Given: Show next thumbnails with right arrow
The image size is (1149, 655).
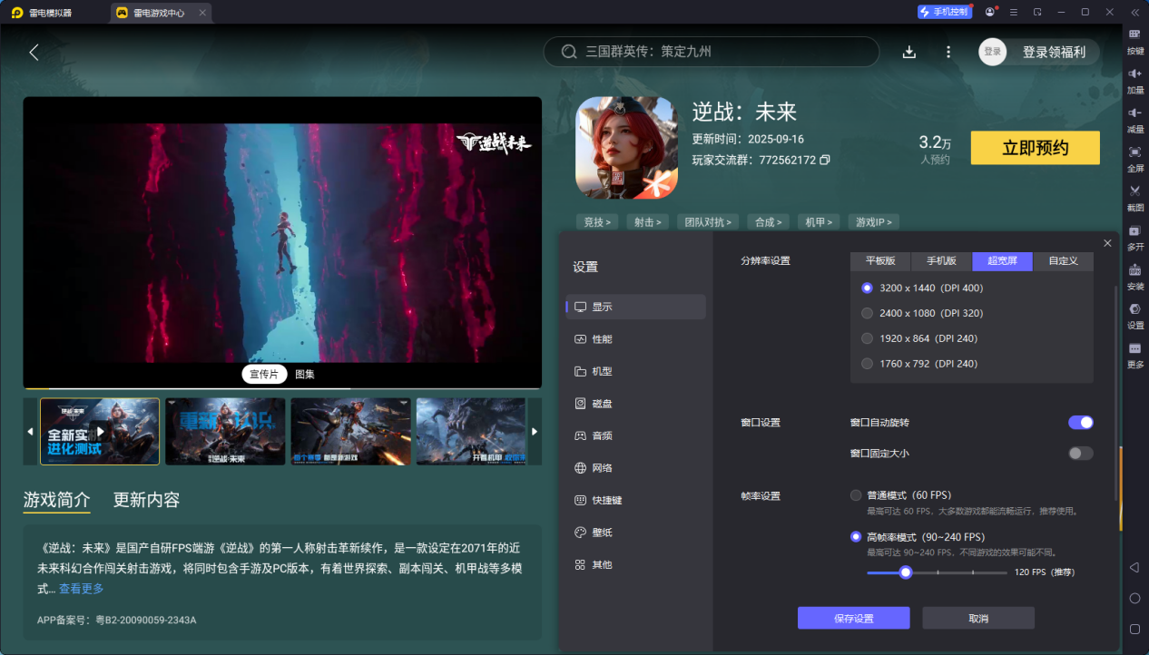Looking at the screenshot, I should coord(535,431).
